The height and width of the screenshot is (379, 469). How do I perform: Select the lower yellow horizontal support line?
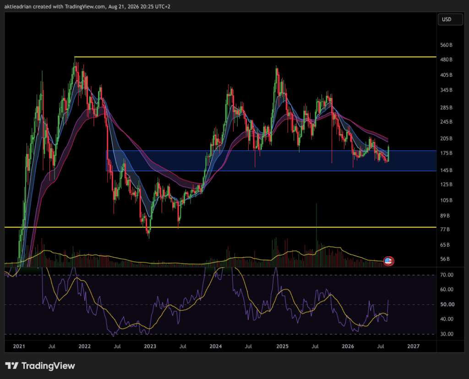[x=220, y=227]
